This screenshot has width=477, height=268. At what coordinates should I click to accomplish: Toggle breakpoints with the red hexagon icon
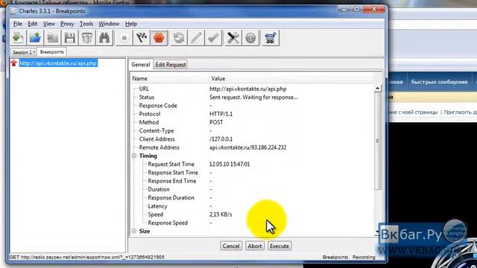(x=159, y=38)
